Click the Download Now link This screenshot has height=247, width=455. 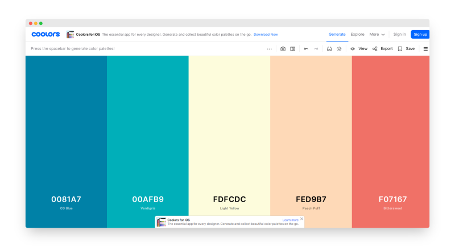[266, 35]
